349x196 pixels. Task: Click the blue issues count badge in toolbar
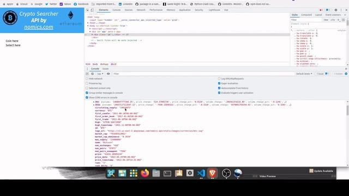pyautogui.click(x=328, y=10)
